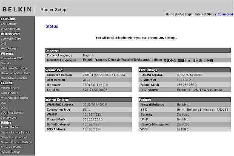The image size is (234, 156).
Task: Open the DDNS settings page
Action: (x=4, y=108)
